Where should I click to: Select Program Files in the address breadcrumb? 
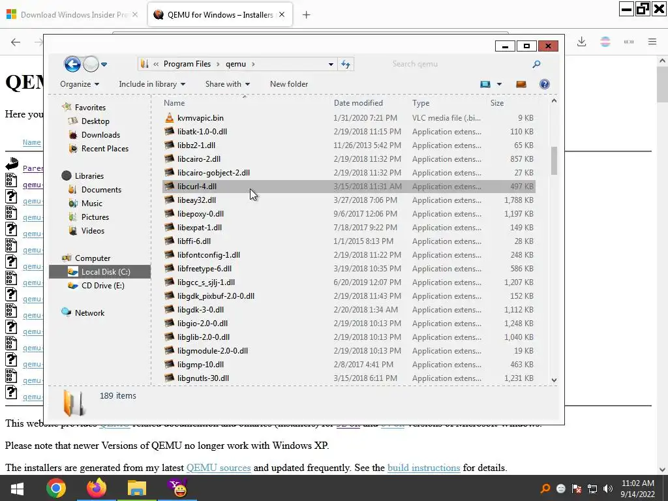click(187, 64)
